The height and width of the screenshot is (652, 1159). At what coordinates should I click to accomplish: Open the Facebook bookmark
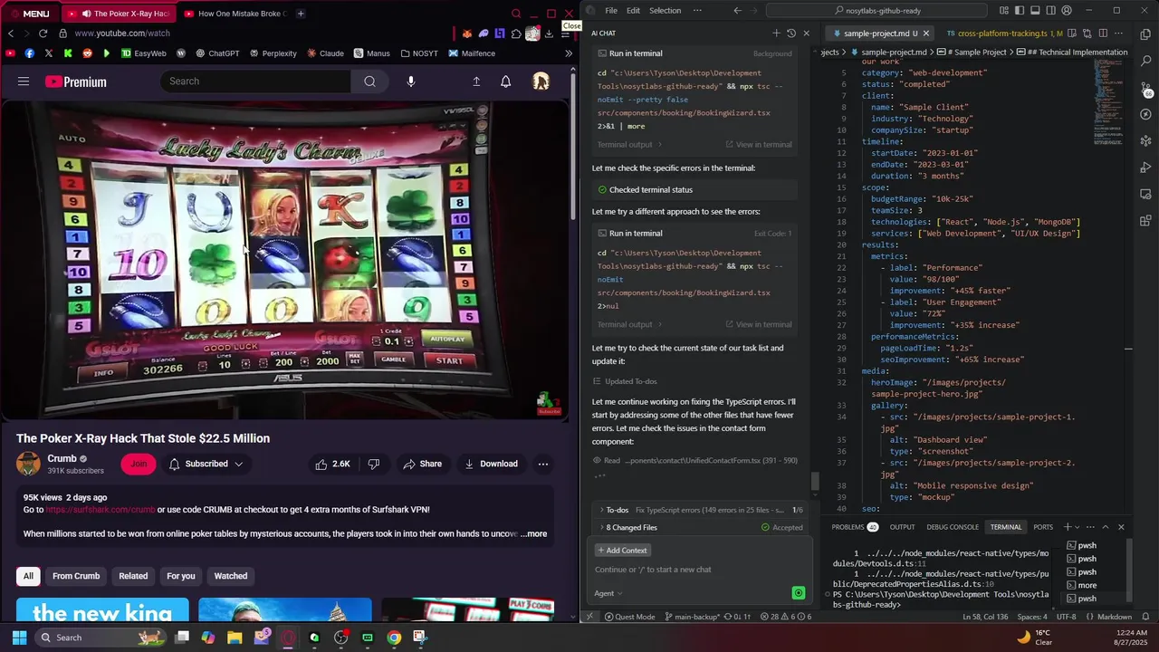30,53
